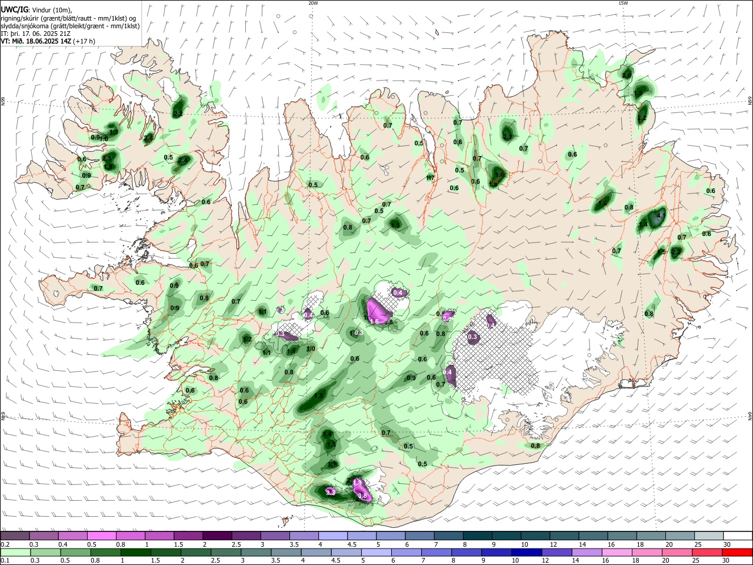Pick the bright pink swatch in snow scale
Image resolution: width=753 pixels, height=565 pixels.
tap(101, 536)
